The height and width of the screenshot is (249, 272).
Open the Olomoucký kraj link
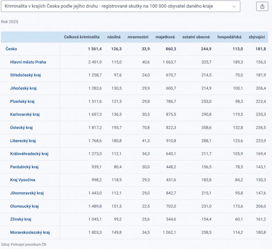[24, 206]
